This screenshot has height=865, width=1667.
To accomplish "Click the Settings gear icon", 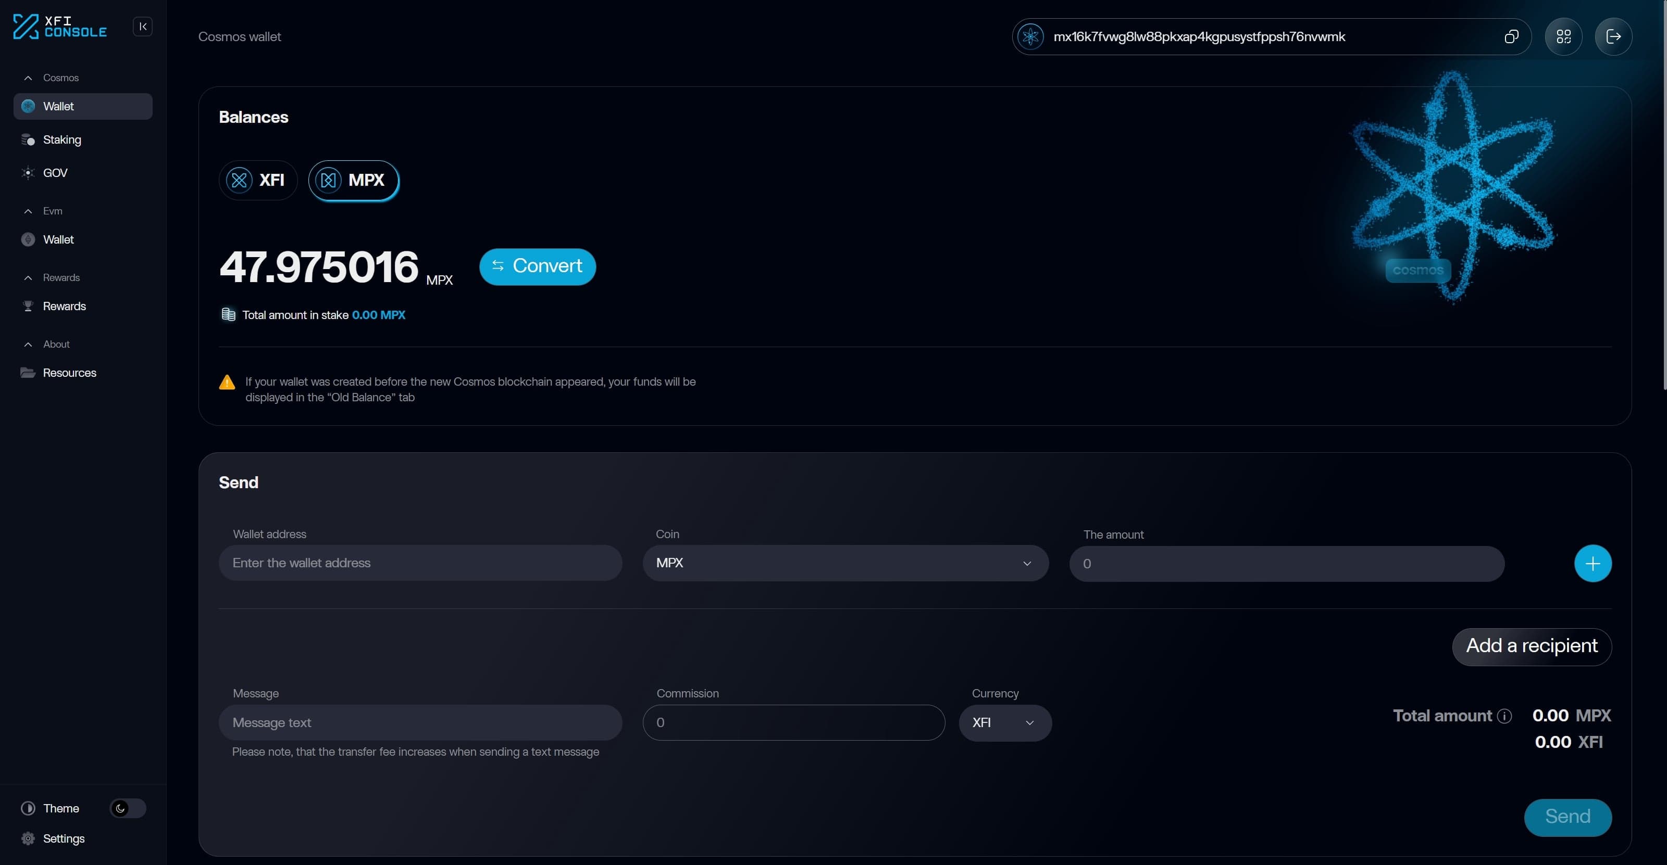I will 28,838.
